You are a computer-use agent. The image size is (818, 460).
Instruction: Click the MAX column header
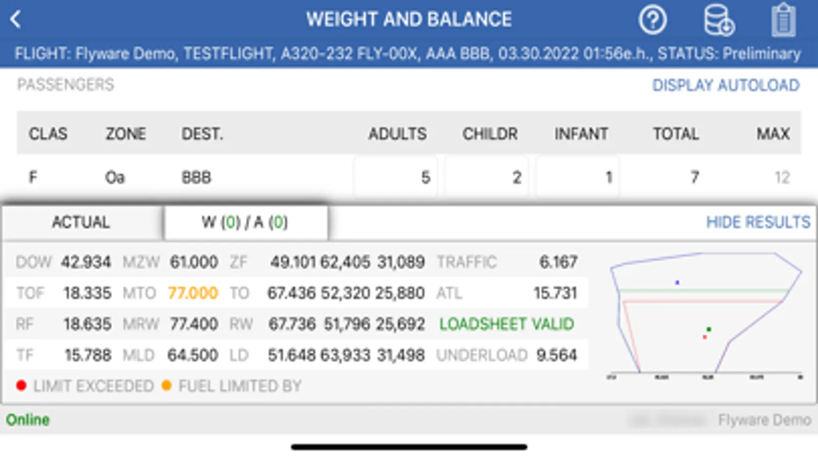773,134
